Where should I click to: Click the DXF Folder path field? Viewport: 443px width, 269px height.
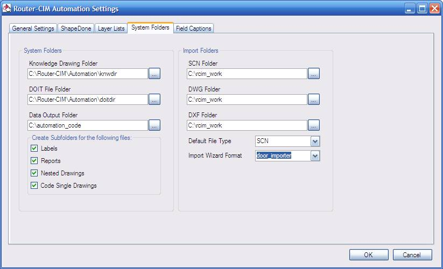pos(247,125)
